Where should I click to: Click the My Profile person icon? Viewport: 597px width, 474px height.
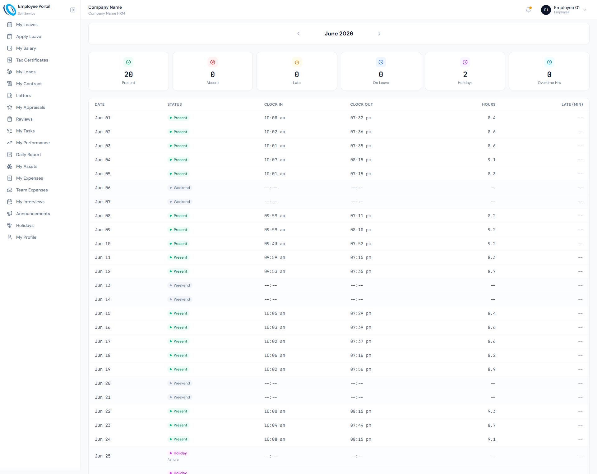point(10,237)
